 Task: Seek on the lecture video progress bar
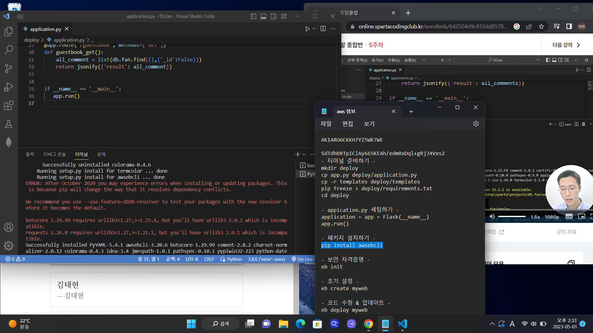[x=539, y=211]
